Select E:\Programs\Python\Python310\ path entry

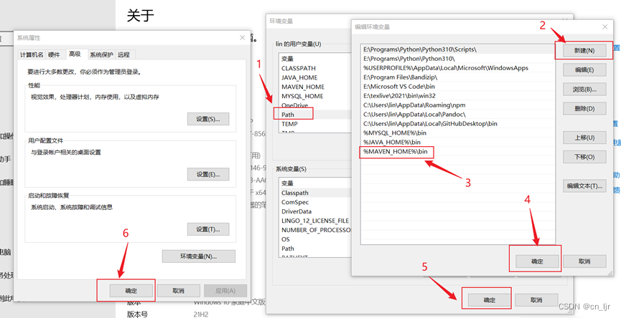click(x=458, y=59)
